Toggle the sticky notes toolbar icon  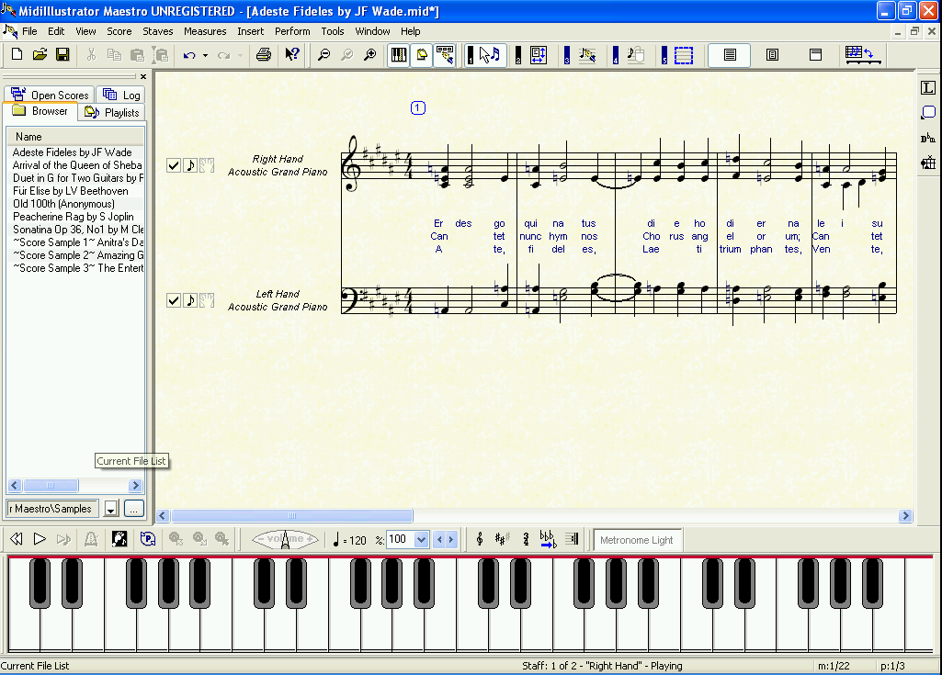(x=422, y=55)
